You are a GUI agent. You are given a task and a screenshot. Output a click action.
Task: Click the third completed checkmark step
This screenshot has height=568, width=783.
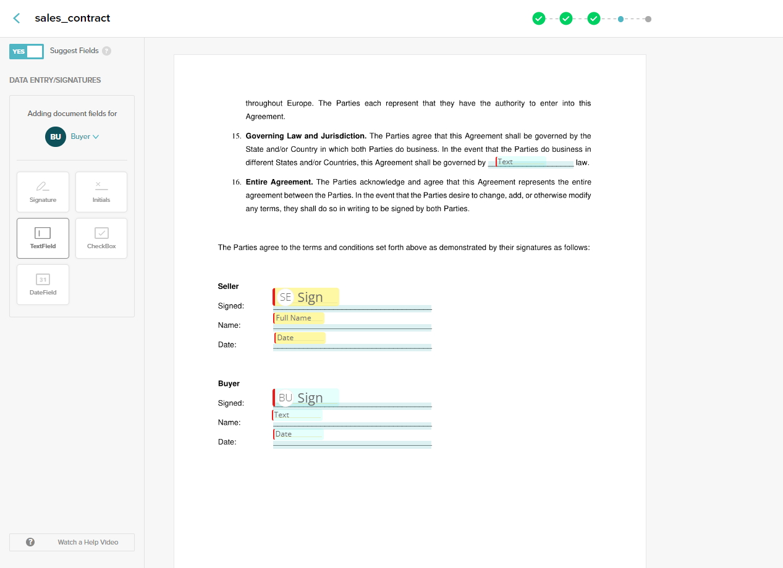click(x=593, y=19)
